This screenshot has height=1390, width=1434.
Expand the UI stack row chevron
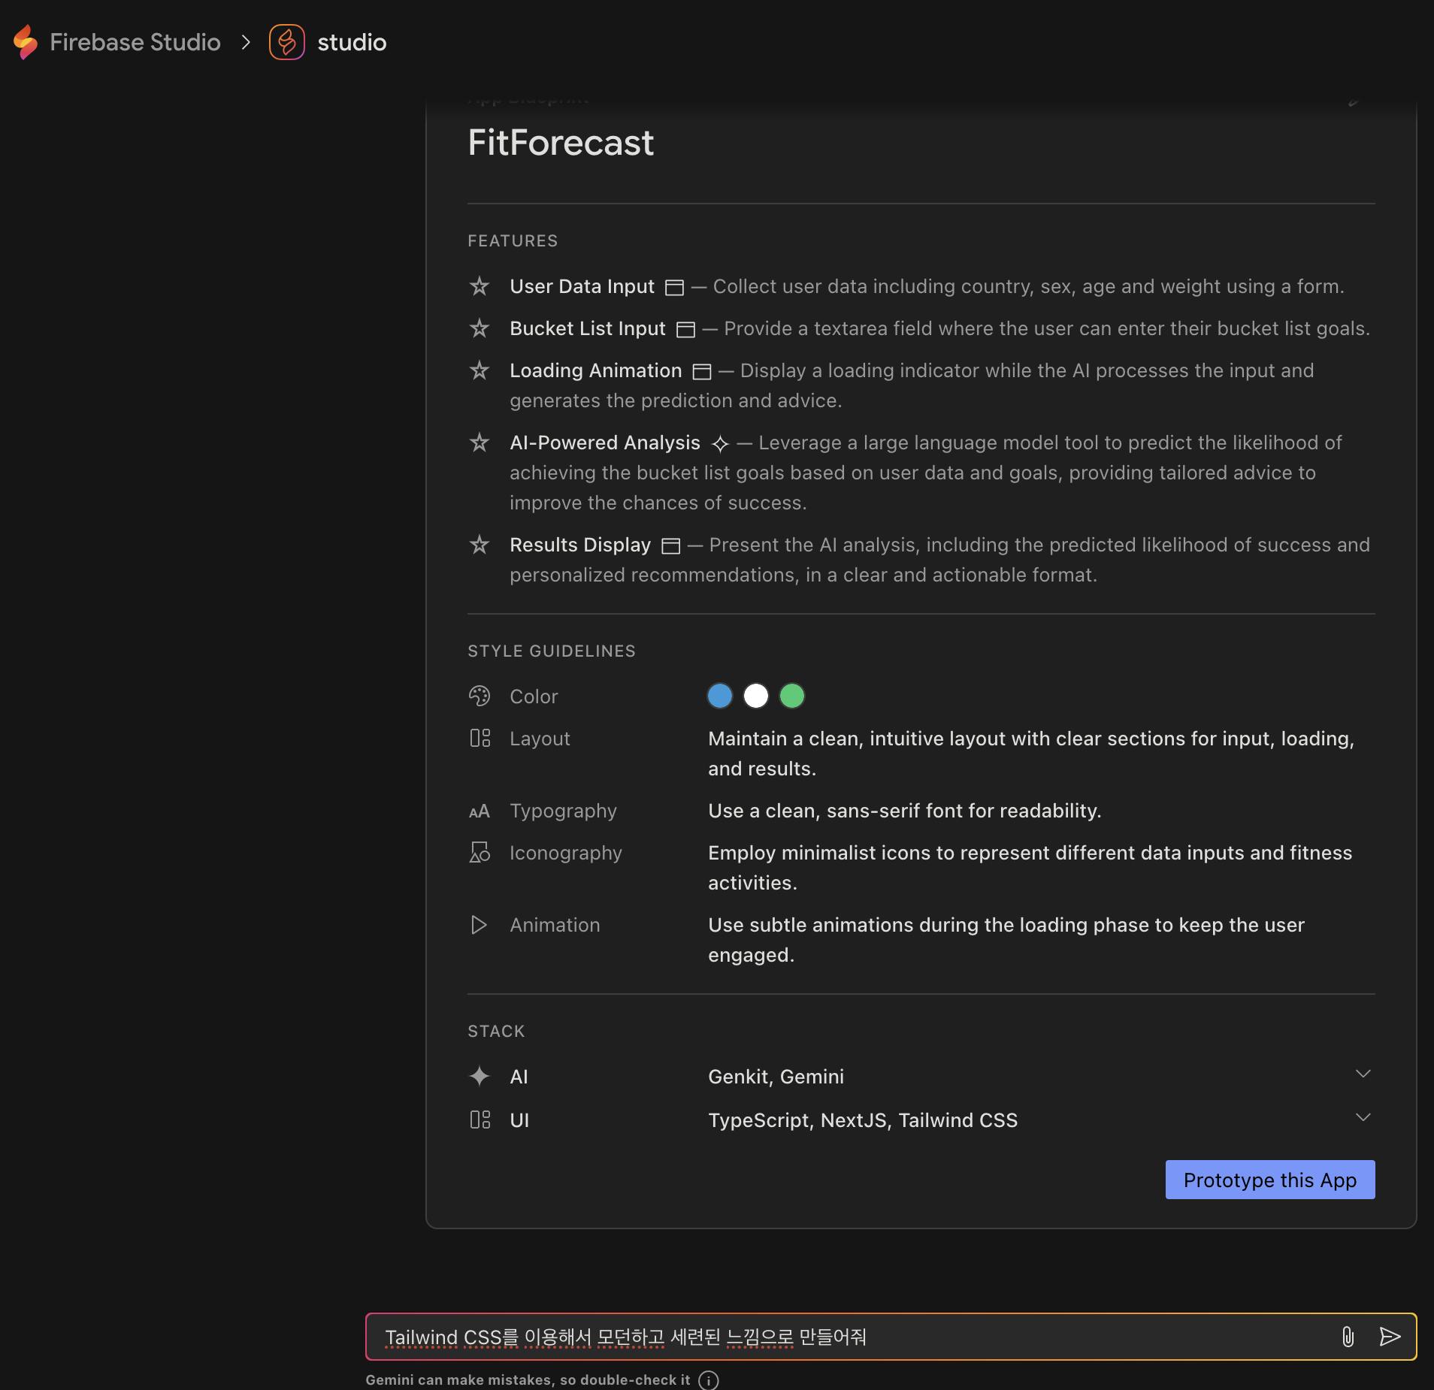tap(1363, 1117)
